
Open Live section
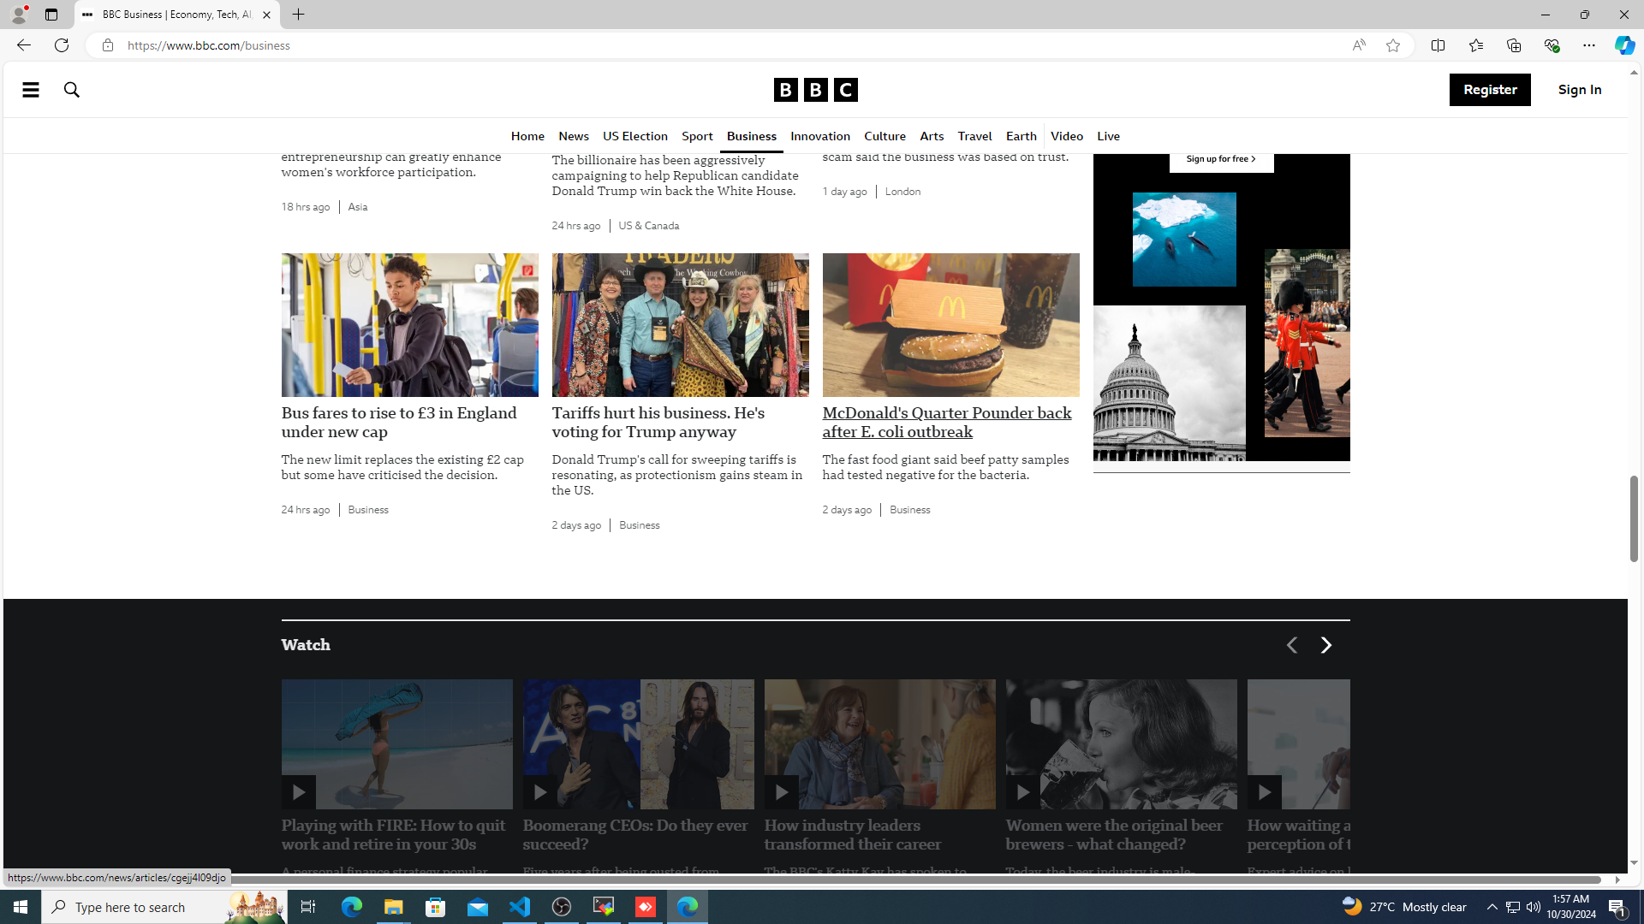point(1108,137)
